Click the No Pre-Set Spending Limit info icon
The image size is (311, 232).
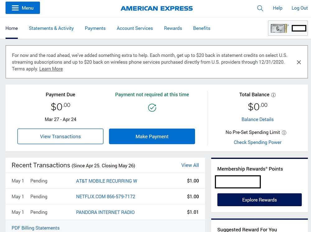(x=284, y=132)
